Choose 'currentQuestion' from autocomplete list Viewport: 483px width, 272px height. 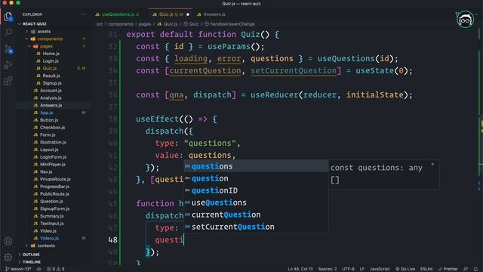[x=256, y=215]
